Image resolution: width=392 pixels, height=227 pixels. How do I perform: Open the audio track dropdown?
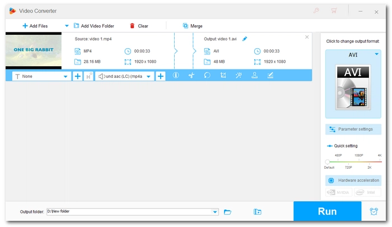[149, 76]
